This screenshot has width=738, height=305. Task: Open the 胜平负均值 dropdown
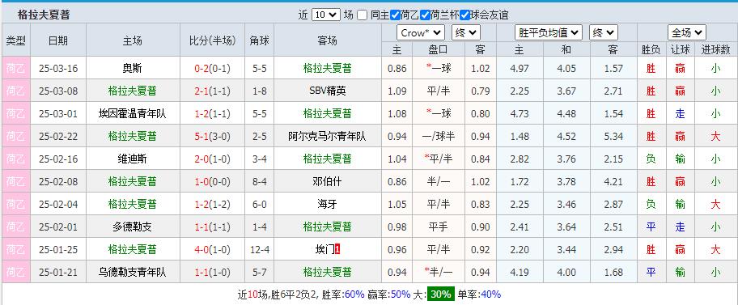[x=549, y=33]
